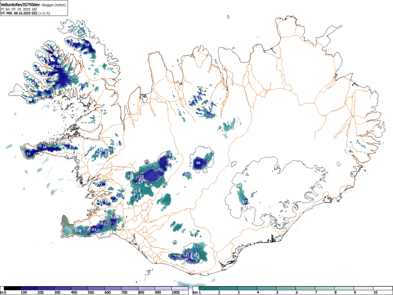Select the '58' value in the northern Westfjords
The image size is (393, 295).
(x=87, y=45)
